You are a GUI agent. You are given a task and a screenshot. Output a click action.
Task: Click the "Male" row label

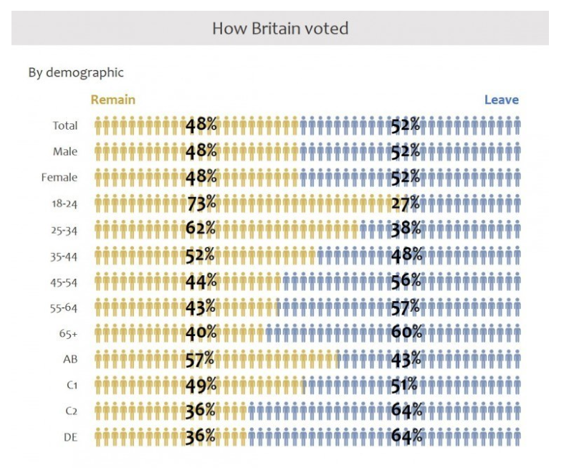[x=65, y=152]
